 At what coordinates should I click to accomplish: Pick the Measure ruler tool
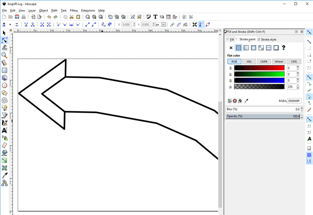tap(4, 63)
